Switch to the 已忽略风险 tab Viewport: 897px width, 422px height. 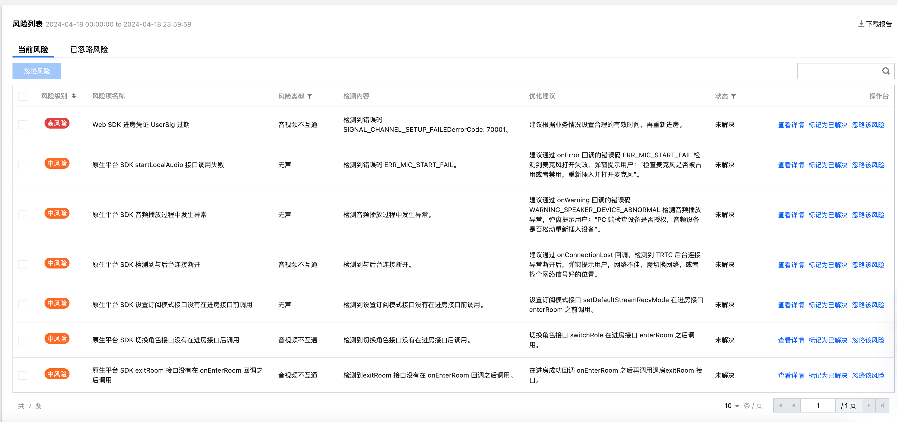click(x=89, y=49)
